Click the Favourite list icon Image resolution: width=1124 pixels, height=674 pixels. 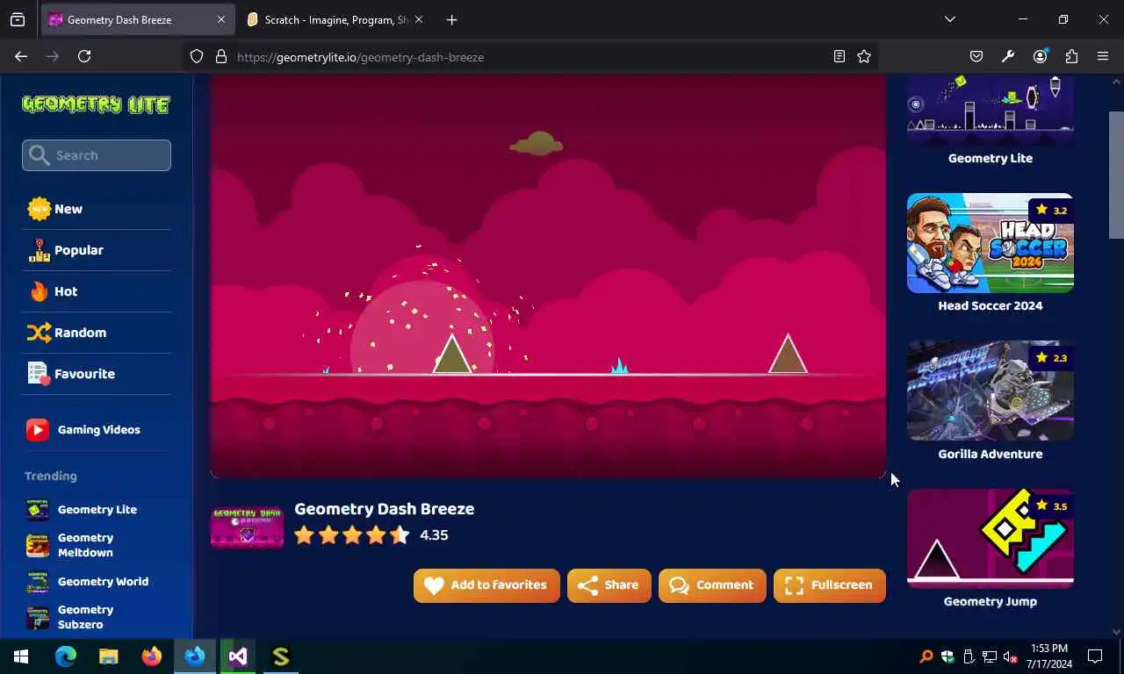39,374
